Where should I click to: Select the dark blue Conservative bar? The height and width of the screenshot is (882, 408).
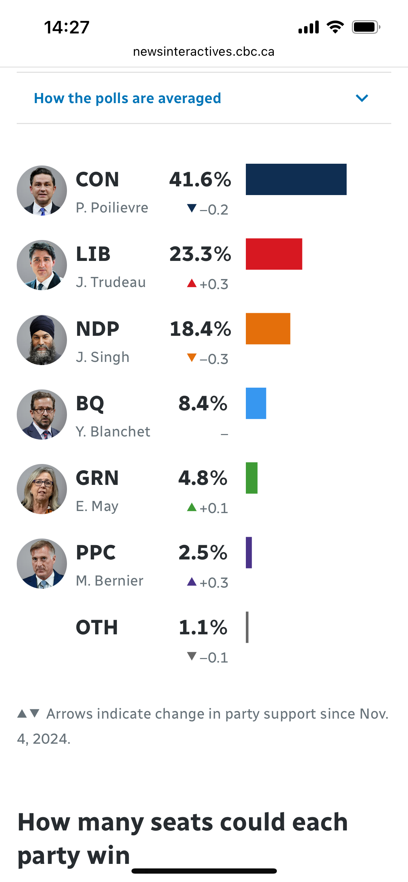(296, 179)
